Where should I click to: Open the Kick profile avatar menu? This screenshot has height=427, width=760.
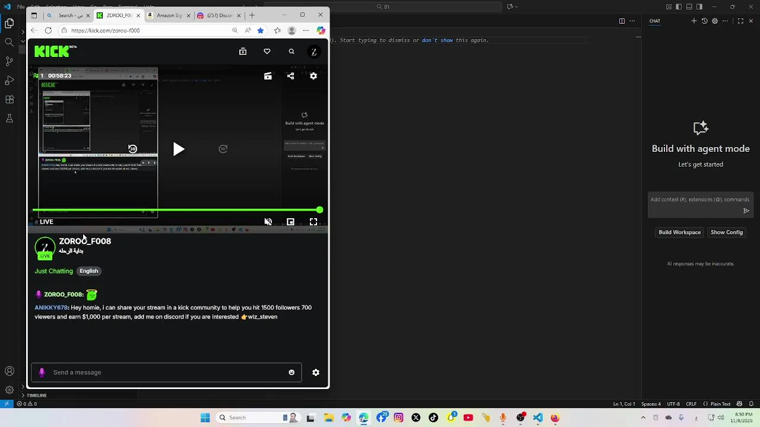(313, 52)
